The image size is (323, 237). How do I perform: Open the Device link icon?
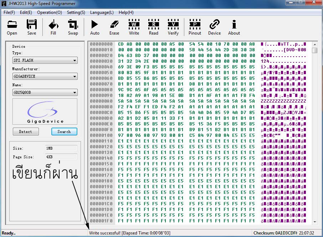pos(214,27)
